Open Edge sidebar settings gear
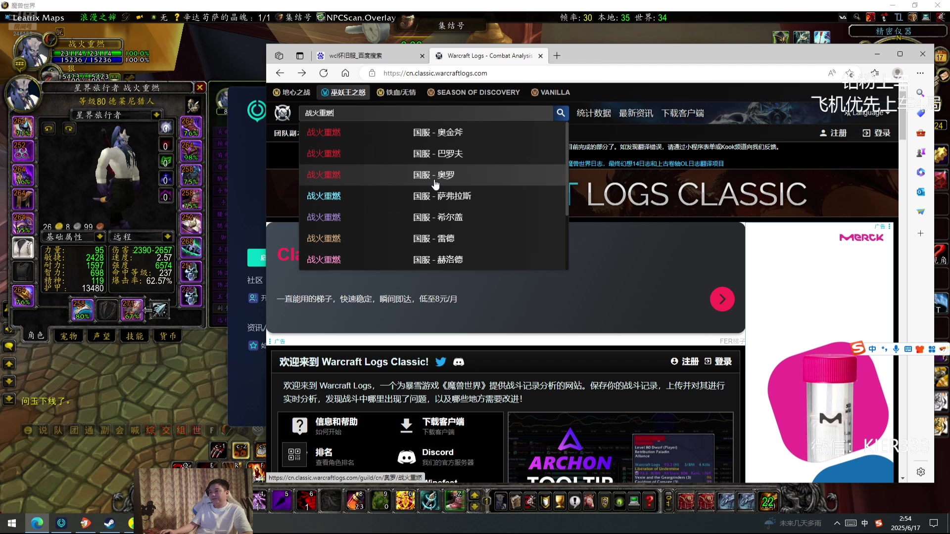 [x=920, y=472]
